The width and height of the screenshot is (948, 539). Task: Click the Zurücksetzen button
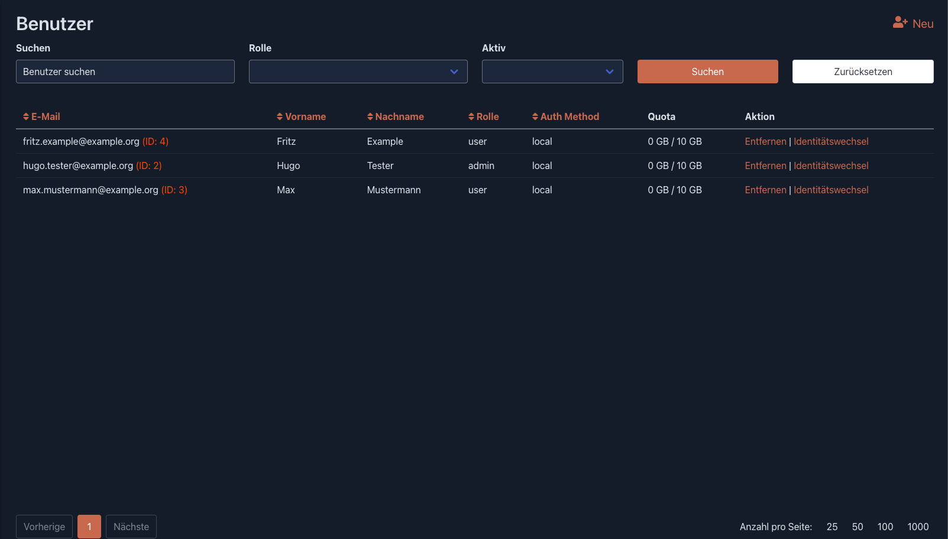pyautogui.click(x=863, y=72)
